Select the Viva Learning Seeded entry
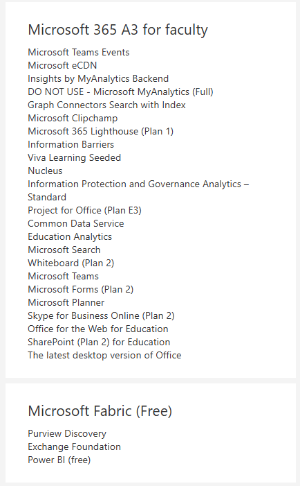300x486 pixels. (x=74, y=158)
